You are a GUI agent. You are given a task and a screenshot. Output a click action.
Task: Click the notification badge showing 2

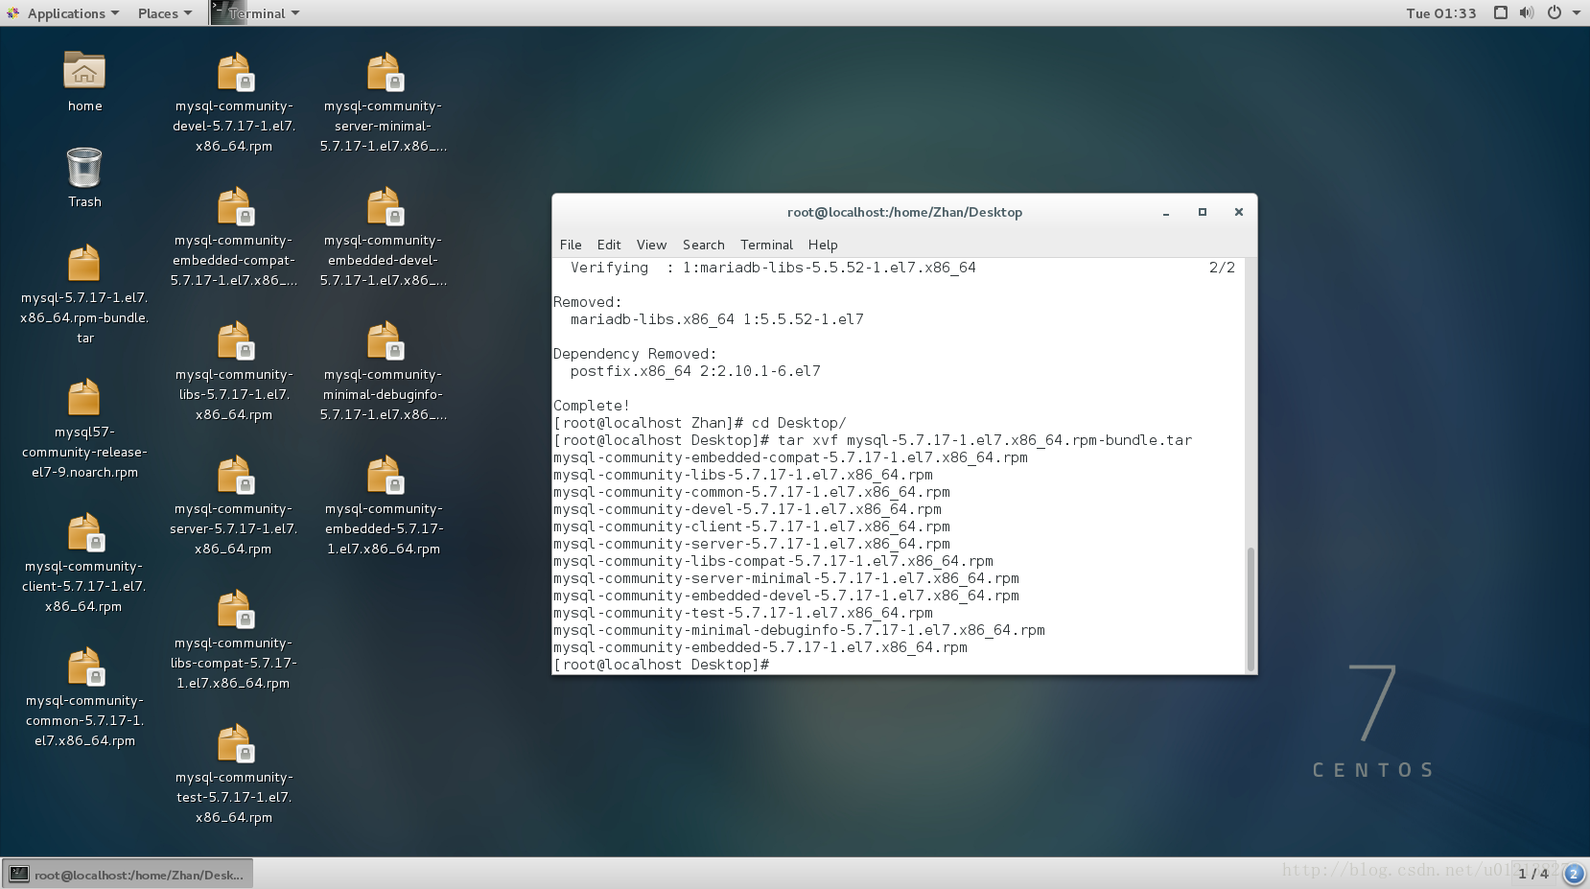tap(1574, 873)
